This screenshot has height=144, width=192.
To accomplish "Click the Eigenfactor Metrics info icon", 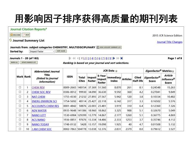I will [173, 71].
